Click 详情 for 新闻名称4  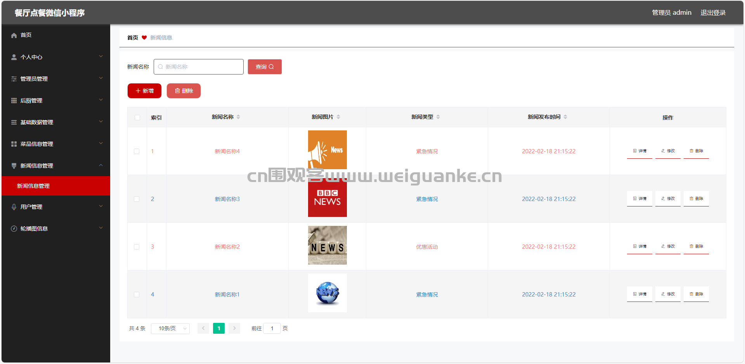click(x=639, y=151)
